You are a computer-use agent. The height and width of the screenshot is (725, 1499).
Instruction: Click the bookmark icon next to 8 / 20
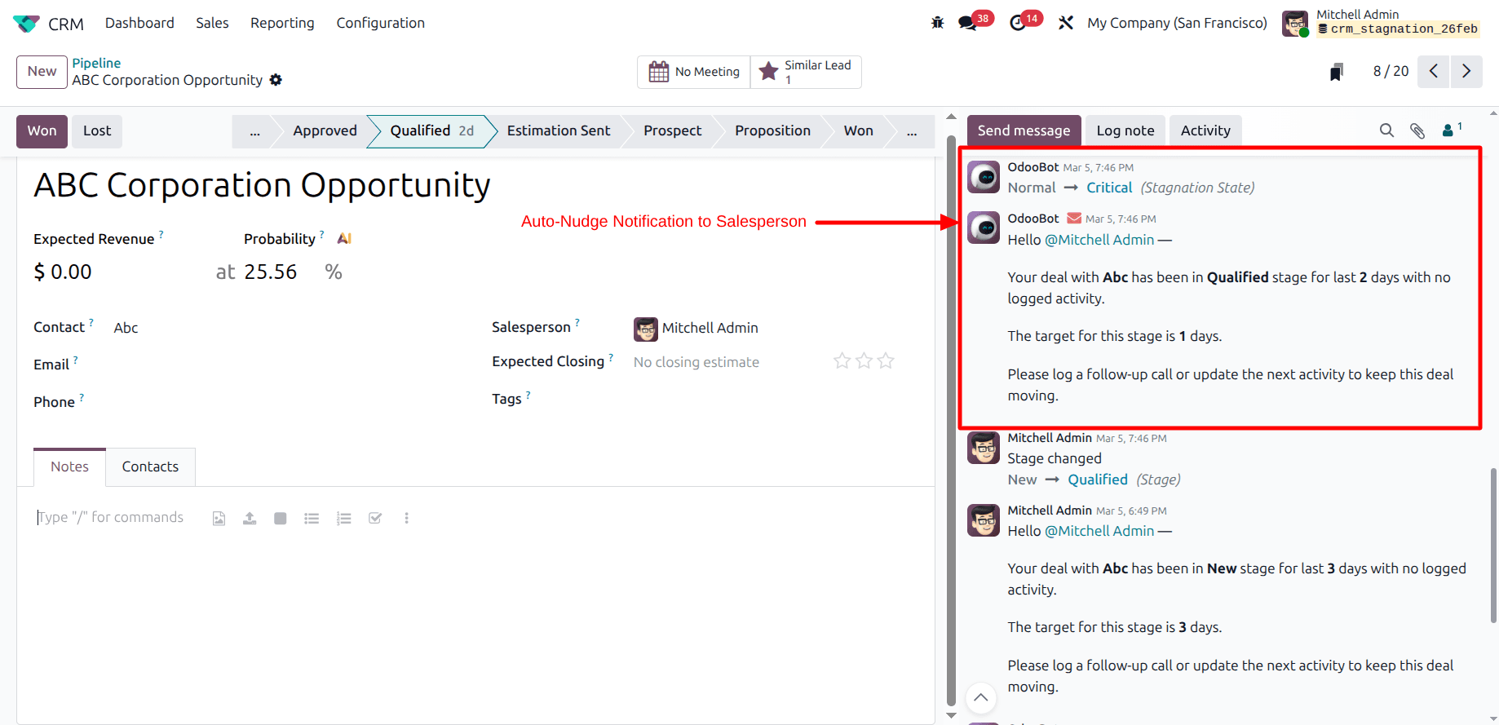[1336, 72]
